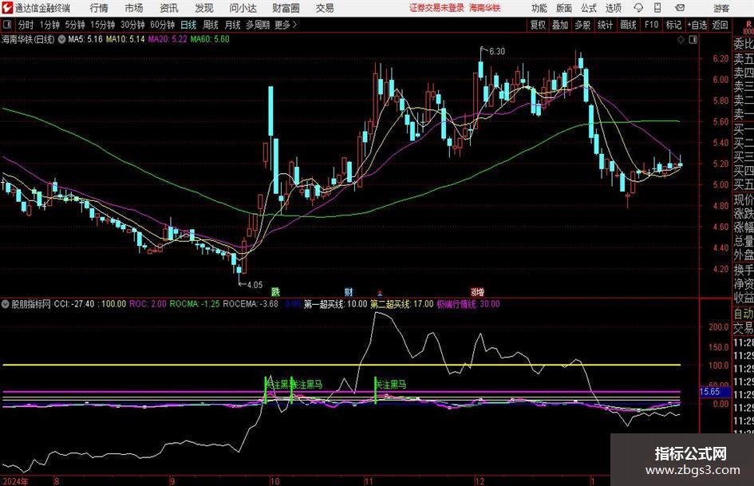Open the 发现 menu
This screenshot has height=486, width=754.
pyautogui.click(x=204, y=8)
